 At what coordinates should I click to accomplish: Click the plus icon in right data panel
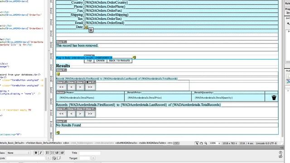(288, 24)
